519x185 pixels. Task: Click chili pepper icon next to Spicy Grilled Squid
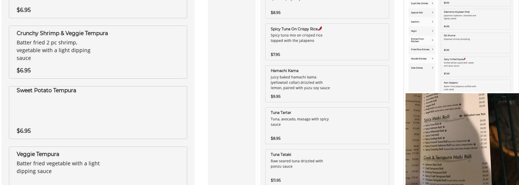(464, 59)
